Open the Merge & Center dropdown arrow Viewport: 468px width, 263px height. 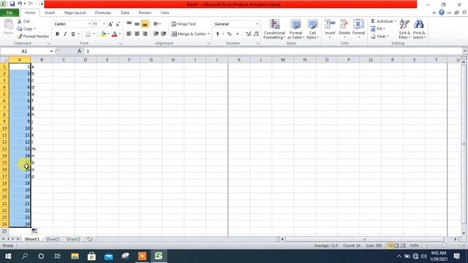208,34
